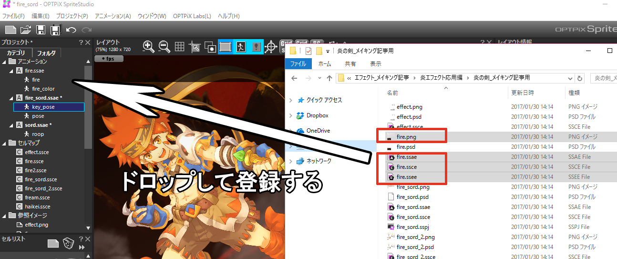Open Explorer quick access toolbar dropdown

(x=329, y=51)
